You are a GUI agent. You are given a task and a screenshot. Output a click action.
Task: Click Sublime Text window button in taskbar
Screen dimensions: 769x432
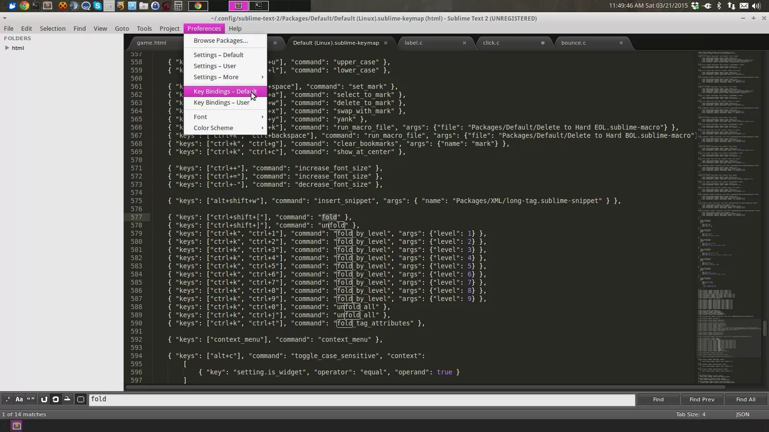238,6
